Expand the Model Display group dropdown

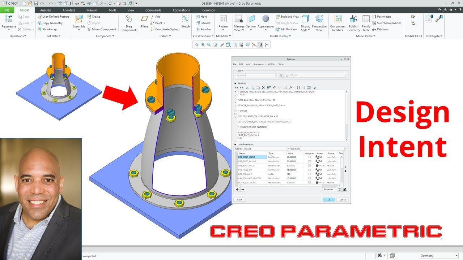(x=280, y=36)
